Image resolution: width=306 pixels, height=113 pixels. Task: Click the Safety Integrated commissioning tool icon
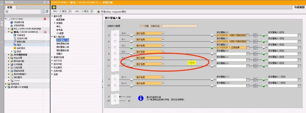(99, 12)
